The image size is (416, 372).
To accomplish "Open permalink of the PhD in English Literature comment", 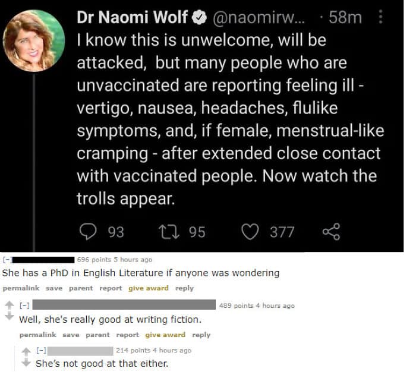I will click(21, 288).
